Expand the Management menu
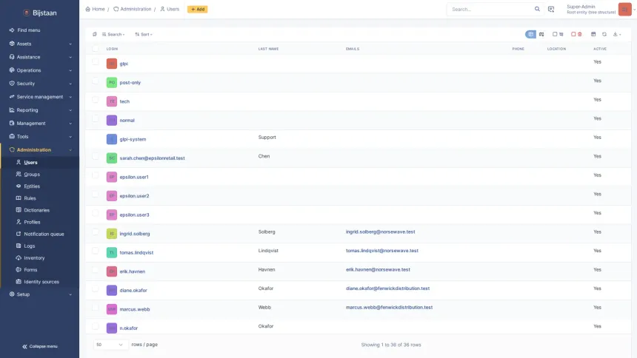 tap(40, 124)
